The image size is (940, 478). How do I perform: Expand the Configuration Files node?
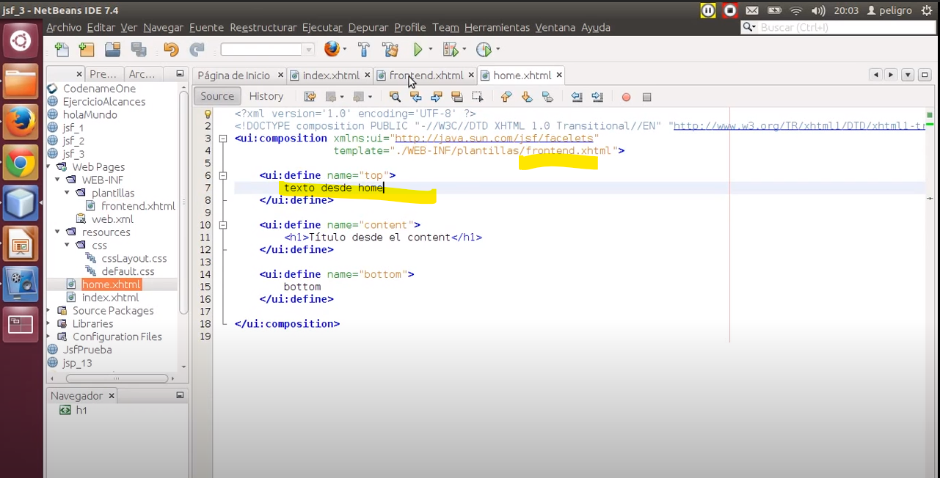click(x=49, y=337)
